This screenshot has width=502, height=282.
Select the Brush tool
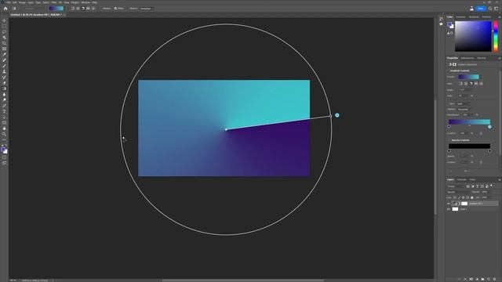[x=4, y=66]
